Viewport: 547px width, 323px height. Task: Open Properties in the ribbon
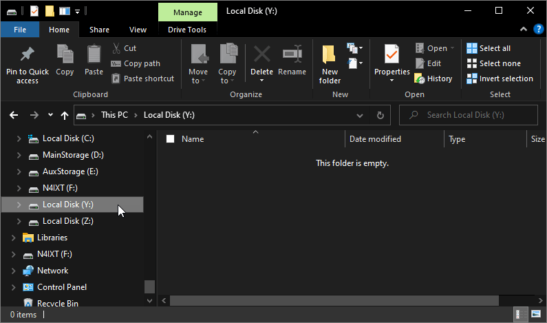tap(392, 54)
